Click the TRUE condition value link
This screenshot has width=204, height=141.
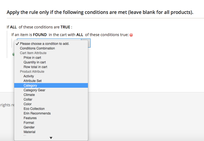[x=65, y=27]
